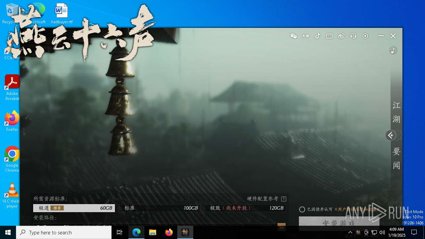The height and width of the screenshot is (239, 425).
Task: Launch Google Chrome desktop shortcut
Action: [x=12, y=159]
